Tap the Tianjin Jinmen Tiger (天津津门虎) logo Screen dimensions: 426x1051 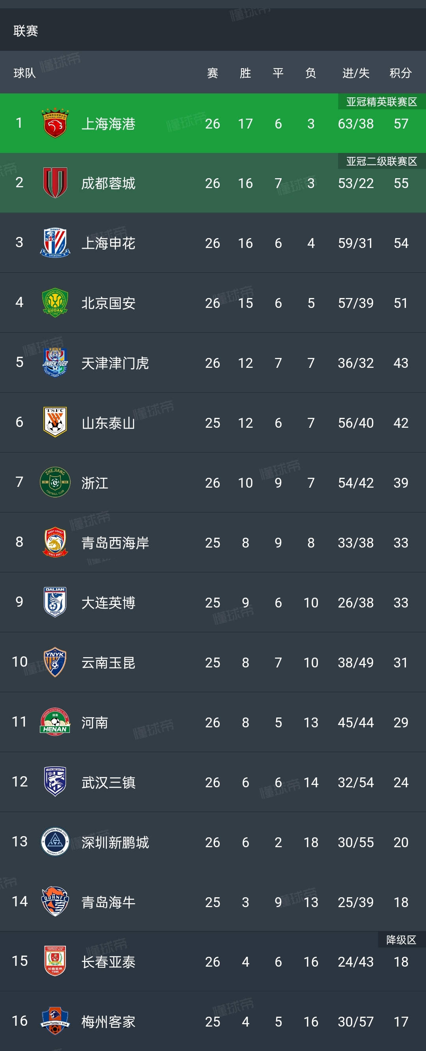click(55, 362)
